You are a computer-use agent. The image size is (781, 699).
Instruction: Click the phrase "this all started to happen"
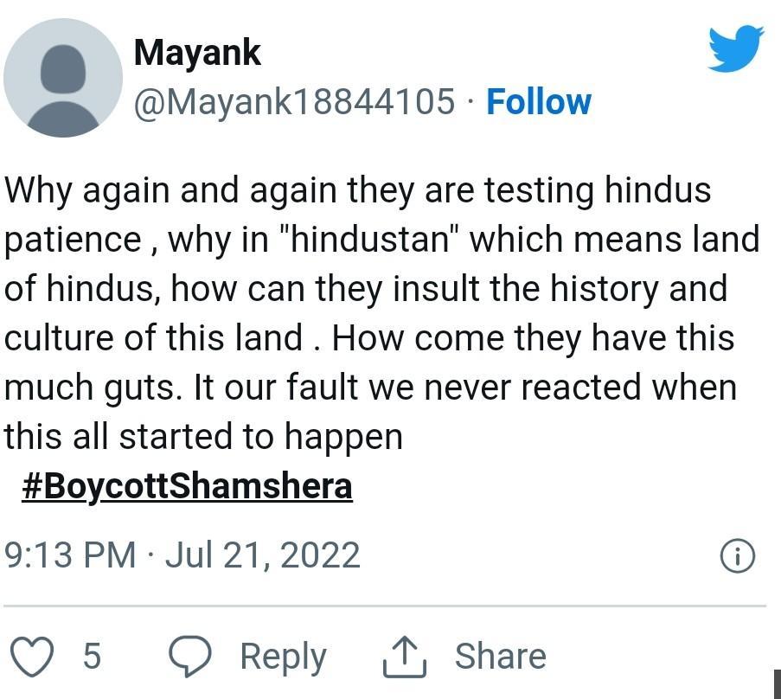coord(203,437)
